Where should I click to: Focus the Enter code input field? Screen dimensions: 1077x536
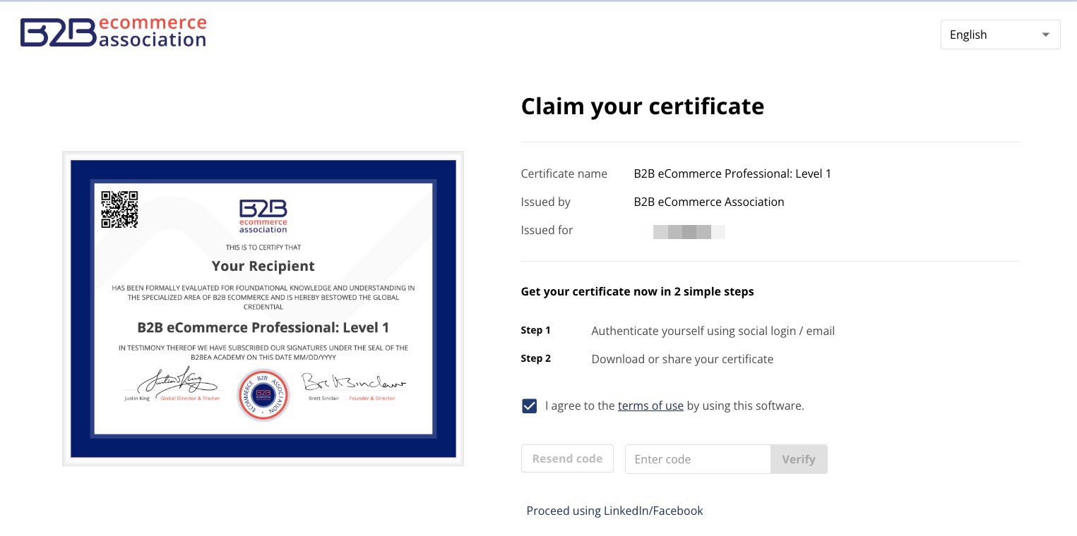(x=698, y=459)
